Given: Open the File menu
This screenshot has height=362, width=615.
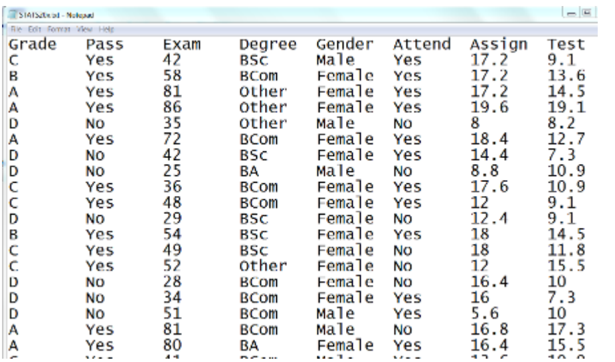Looking at the screenshot, I should tap(16, 29).
